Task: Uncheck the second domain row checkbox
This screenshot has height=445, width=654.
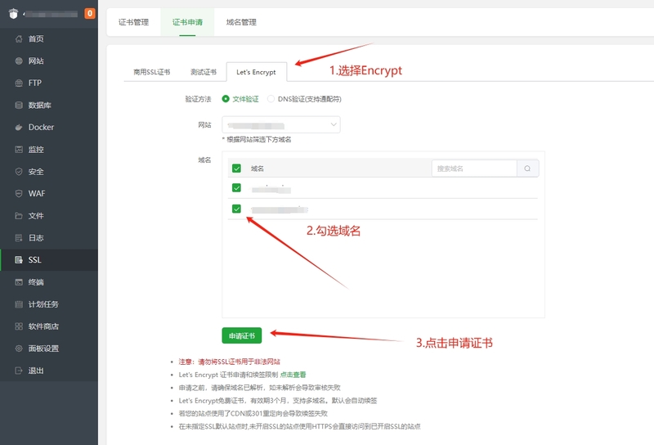Action: 236,209
